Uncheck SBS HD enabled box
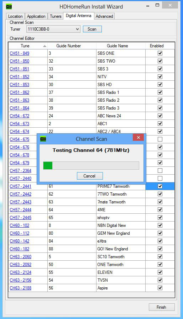 tap(160, 85)
